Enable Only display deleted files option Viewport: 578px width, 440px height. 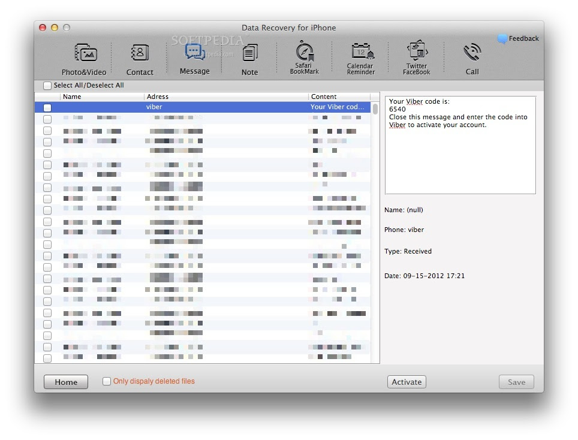(107, 381)
